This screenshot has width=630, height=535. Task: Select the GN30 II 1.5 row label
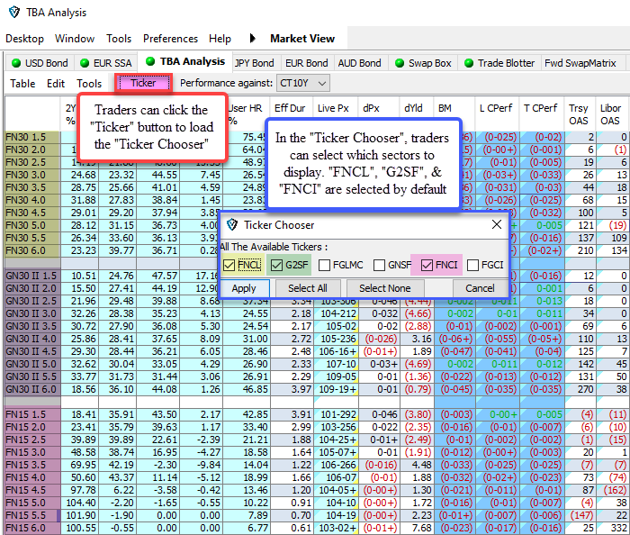point(32,276)
